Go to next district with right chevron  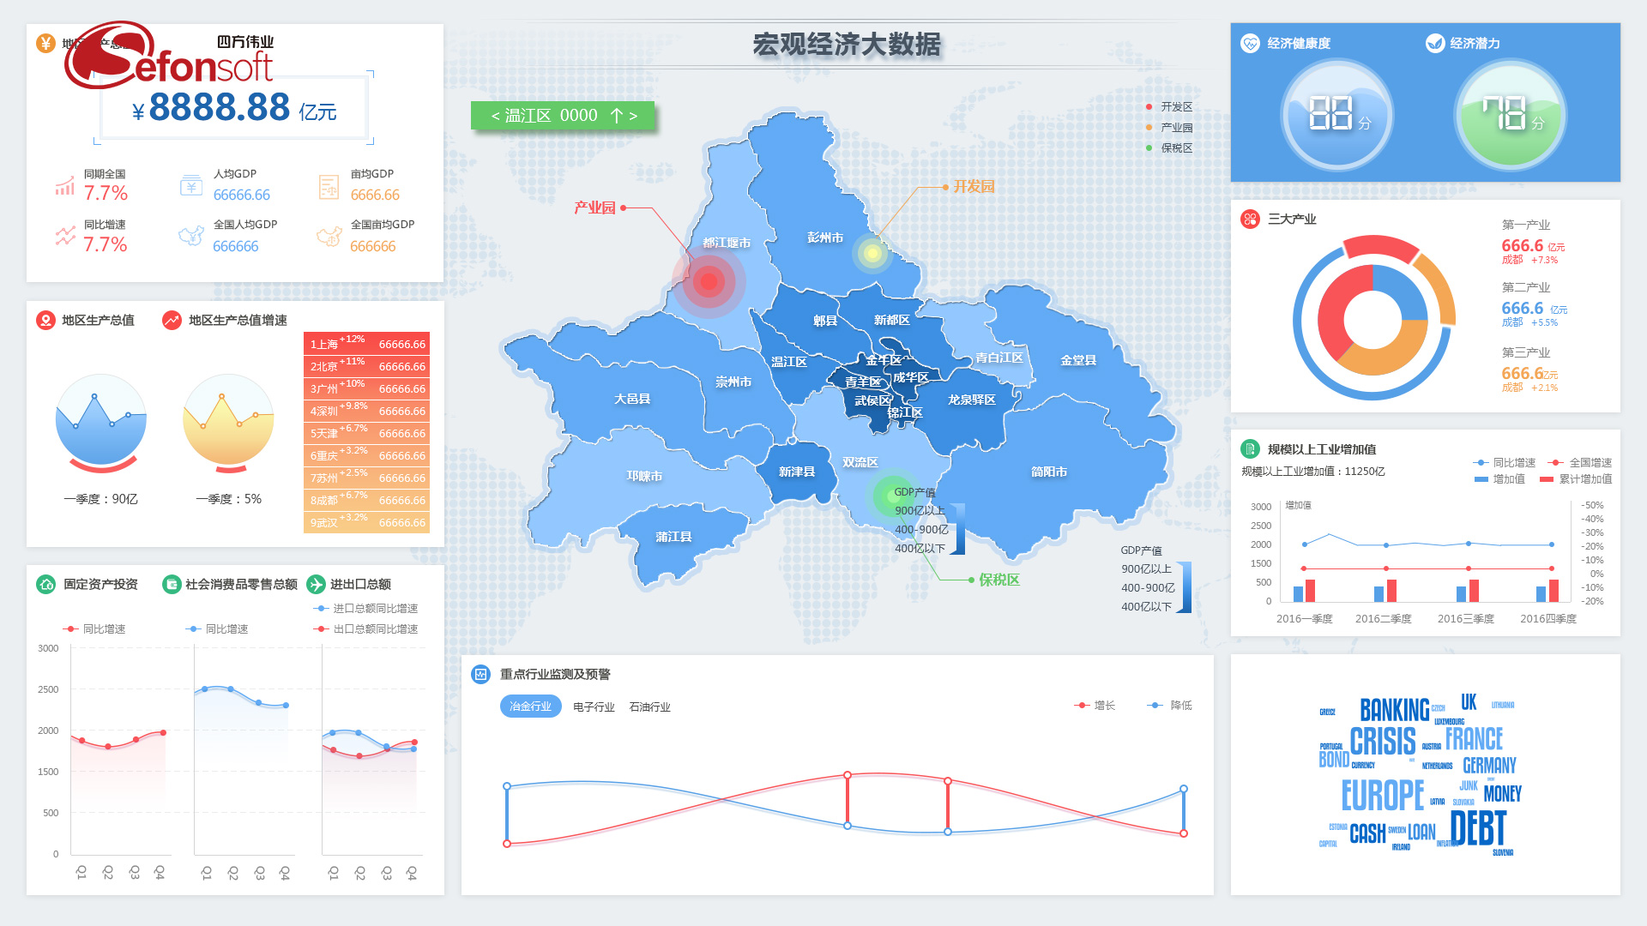click(x=633, y=117)
